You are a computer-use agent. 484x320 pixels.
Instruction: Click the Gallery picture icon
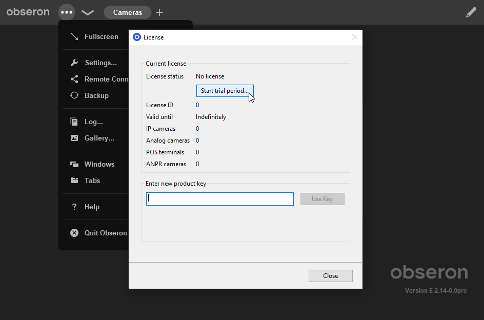click(74, 138)
